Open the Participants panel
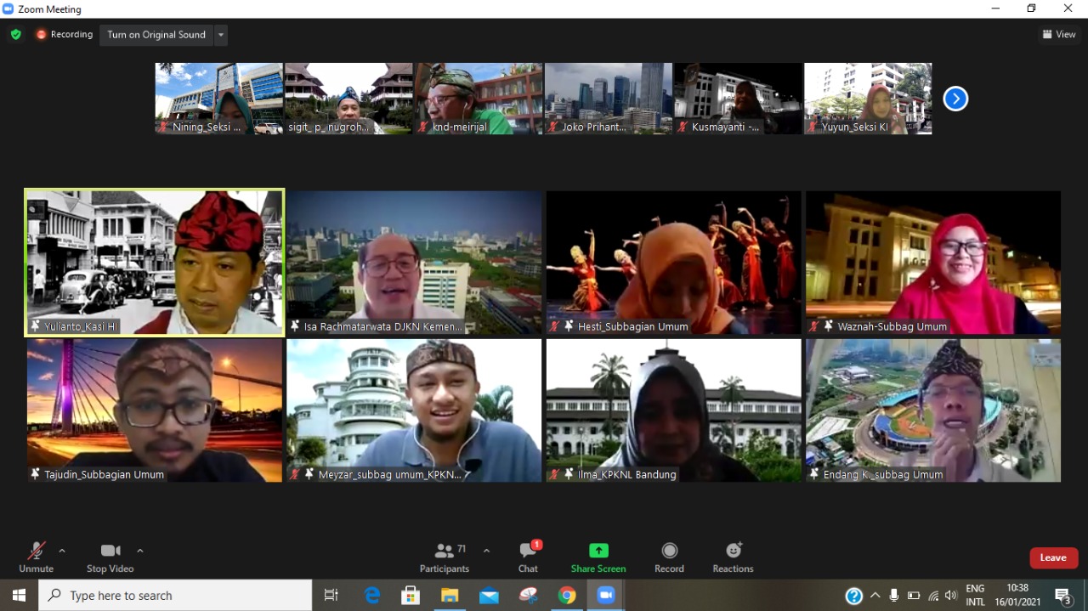Image resolution: width=1088 pixels, height=611 pixels. point(444,557)
